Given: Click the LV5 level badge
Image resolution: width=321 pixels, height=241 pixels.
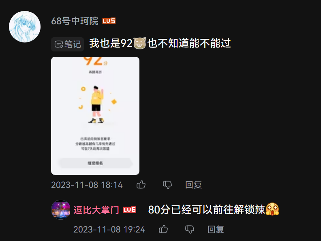Looking at the screenshot, I should tap(109, 21).
